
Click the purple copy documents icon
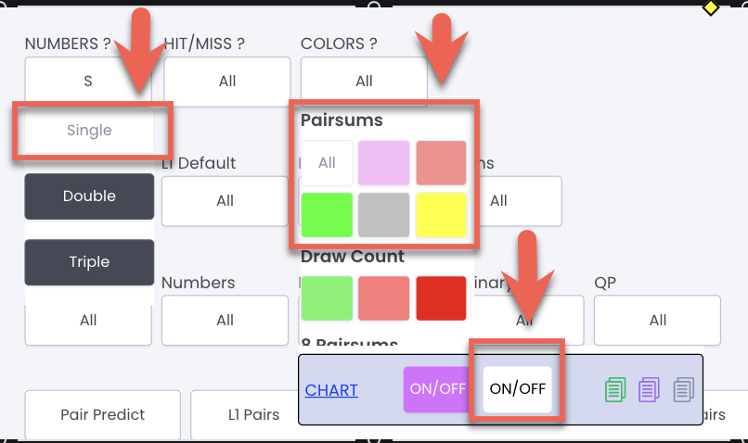tap(650, 389)
